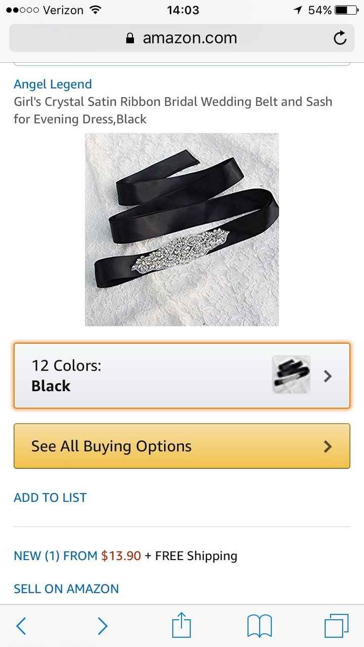Image resolution: width=364 pixels, height=647 pixels.
Task: Open See All Buying Options via its chevron
Action: (328, 446)
